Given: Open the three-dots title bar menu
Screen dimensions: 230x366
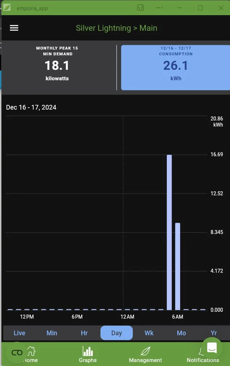Looking at the screenshot, I should tap(160, 8).
